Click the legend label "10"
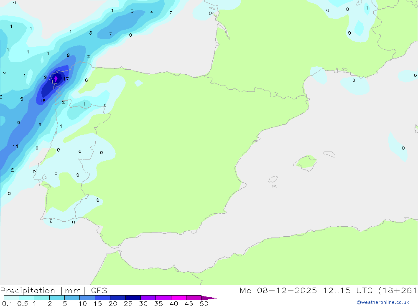Image resolution: width=418 pixels, height=306 pixels. point(82,303)
